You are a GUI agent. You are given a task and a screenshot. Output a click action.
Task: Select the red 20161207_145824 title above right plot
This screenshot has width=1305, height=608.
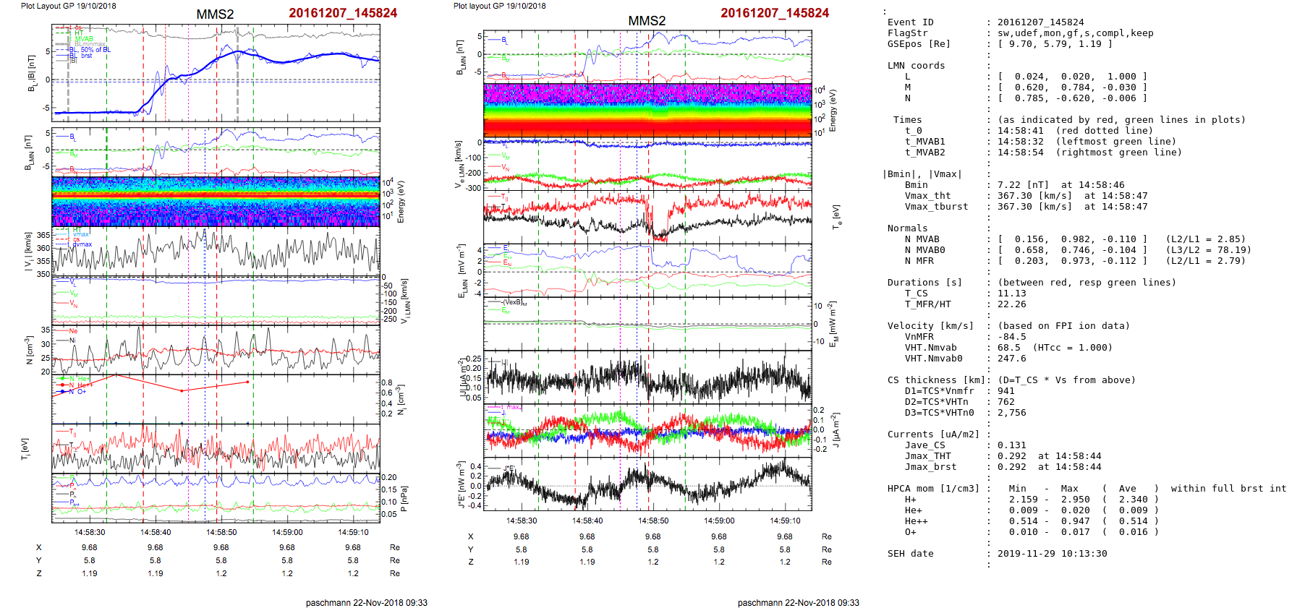coord(775,13)
